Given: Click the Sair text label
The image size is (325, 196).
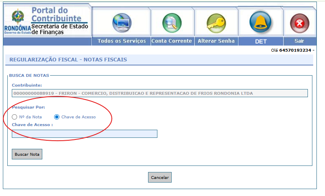Looking at the screenshot, I should tap(299, 41).
